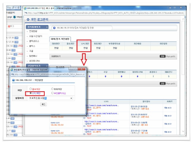Click site icon in main address bar
193x143 pixels.
coord(26,13)
